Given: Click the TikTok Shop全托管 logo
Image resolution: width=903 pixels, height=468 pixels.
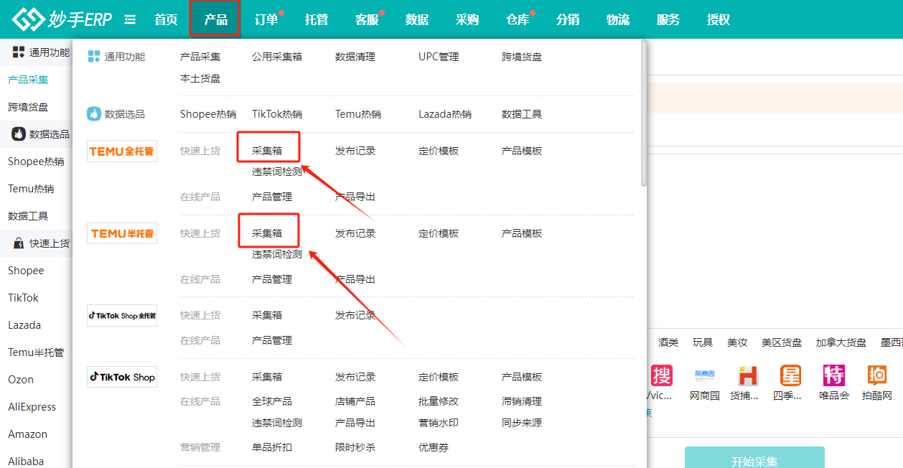Looking at the screenshot, I should tap(122, 315).
